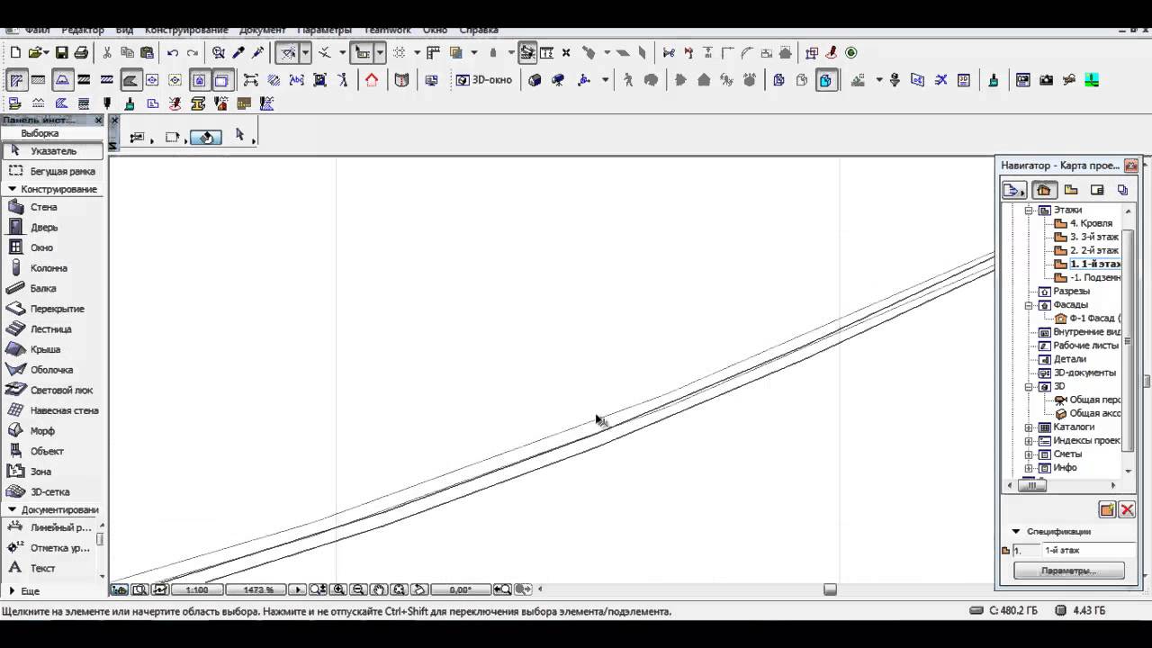Screen dimensions: 1152x648
Task: Click the Redo arrow icon
Action: 192,53
